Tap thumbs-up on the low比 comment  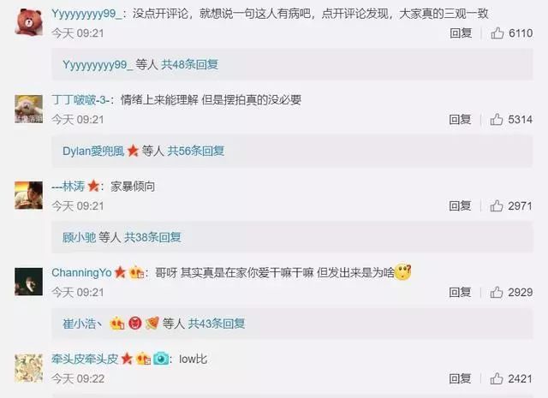point(497,378)
